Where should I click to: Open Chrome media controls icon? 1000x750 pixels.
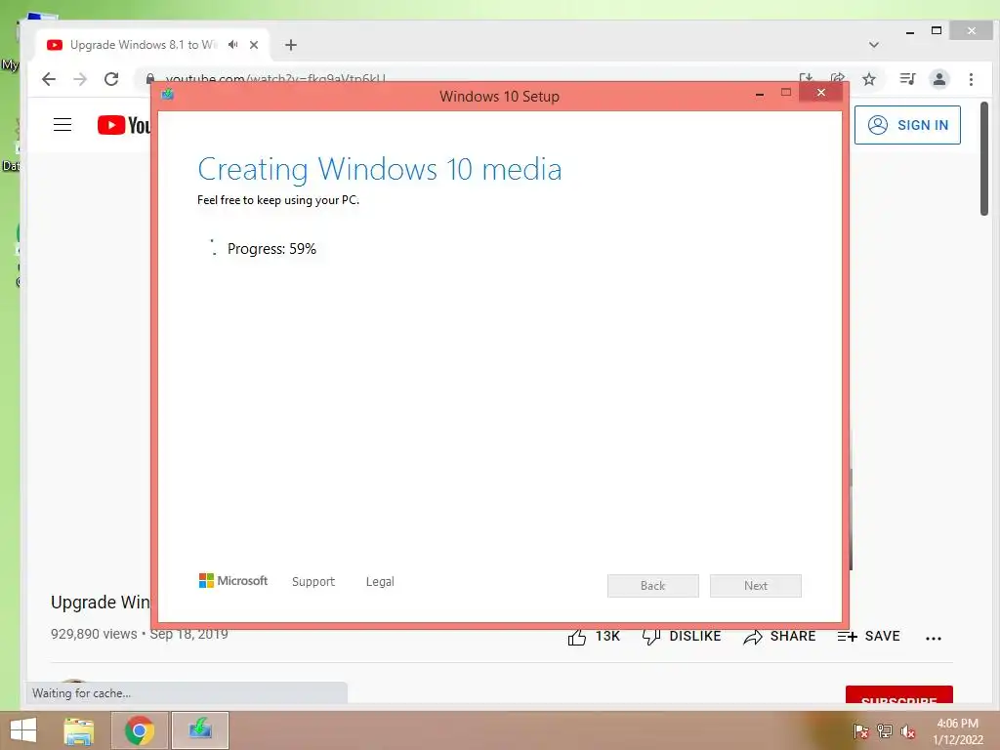907,79
